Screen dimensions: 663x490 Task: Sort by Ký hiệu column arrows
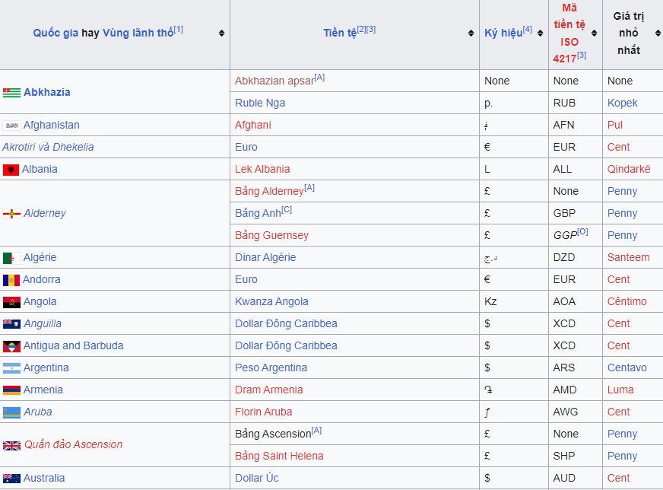point(540,33)
